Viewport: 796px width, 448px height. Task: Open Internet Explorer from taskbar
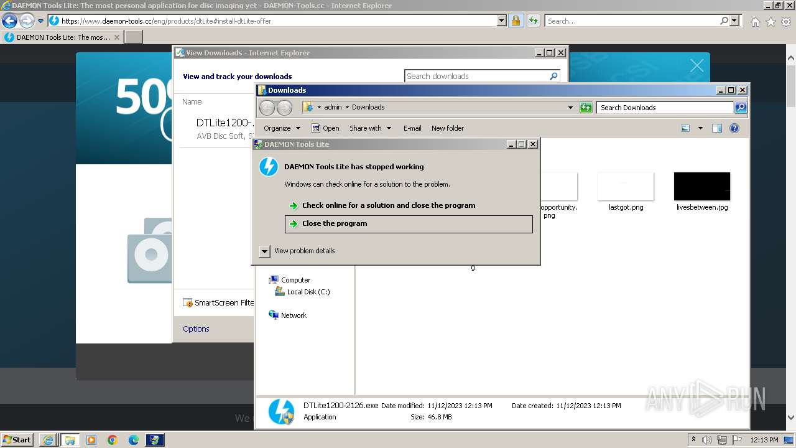tap(48, 440)
